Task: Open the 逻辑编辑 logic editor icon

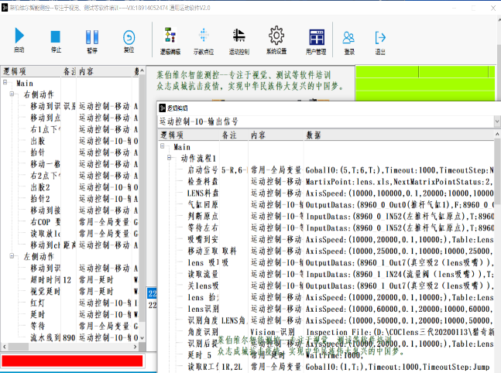Action: pyautogui.click(x=170, y=36)
